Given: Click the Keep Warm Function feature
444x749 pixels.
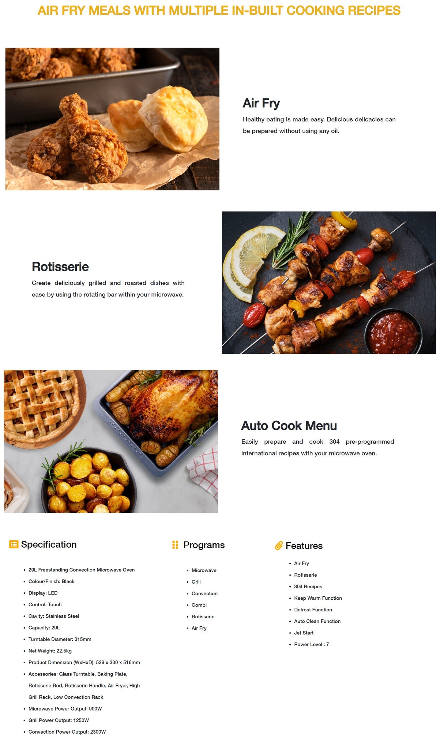Looking at the screenshot, I should click(318, 598).
